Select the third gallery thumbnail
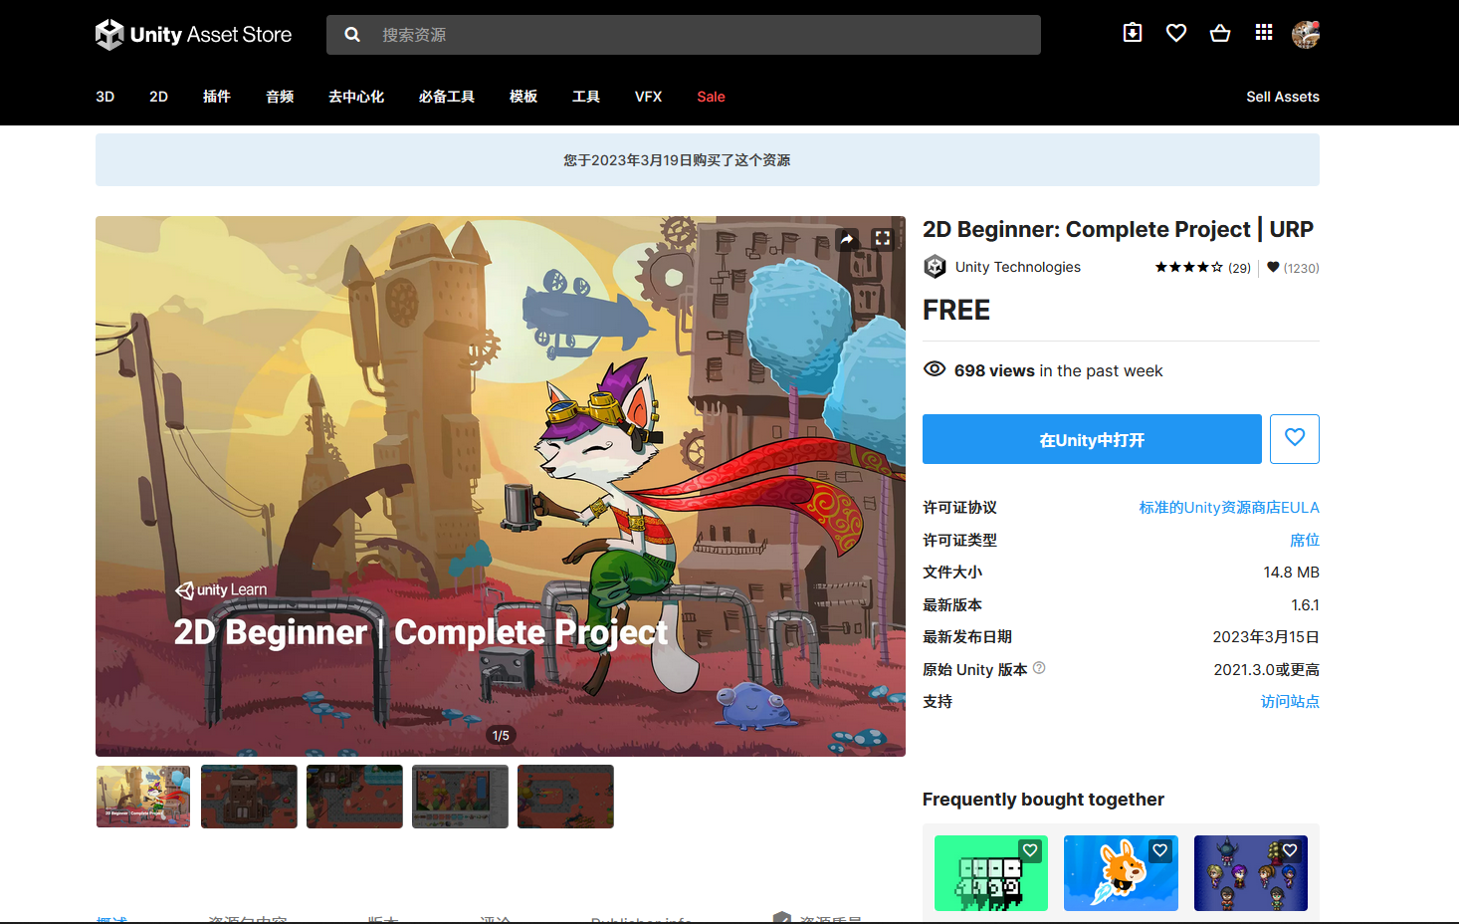Image resolution: width=1459 pixels, height=924 pixels. coord(354,797)
